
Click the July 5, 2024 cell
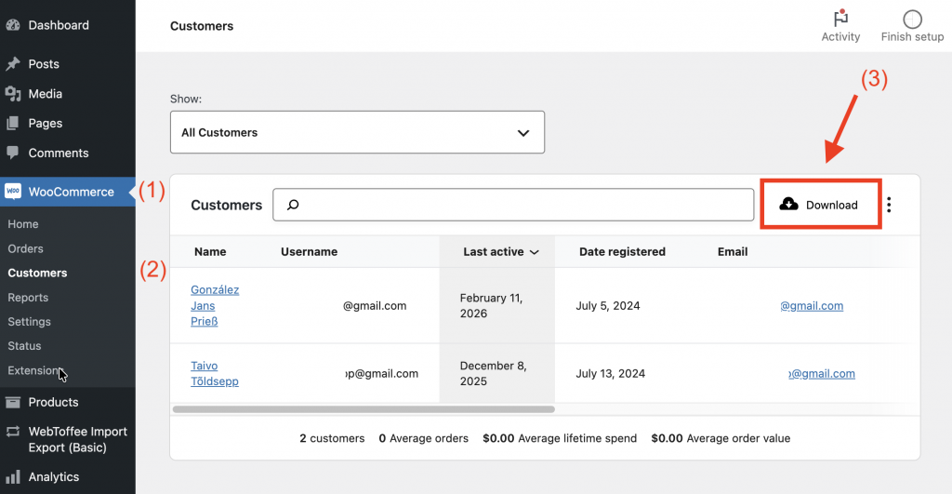coord(608,306)
